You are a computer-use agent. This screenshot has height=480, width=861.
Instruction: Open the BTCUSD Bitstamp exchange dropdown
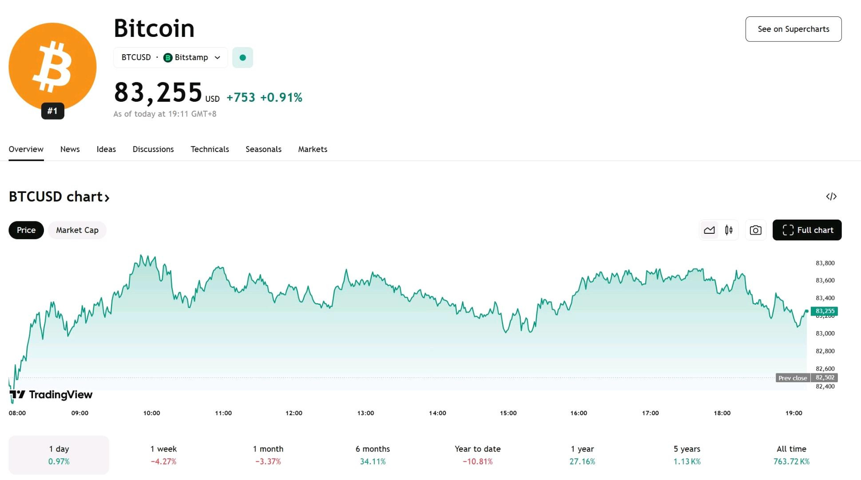(171, 57)
